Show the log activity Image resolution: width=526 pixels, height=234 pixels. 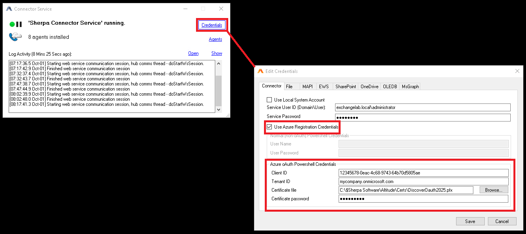(217, 53)
